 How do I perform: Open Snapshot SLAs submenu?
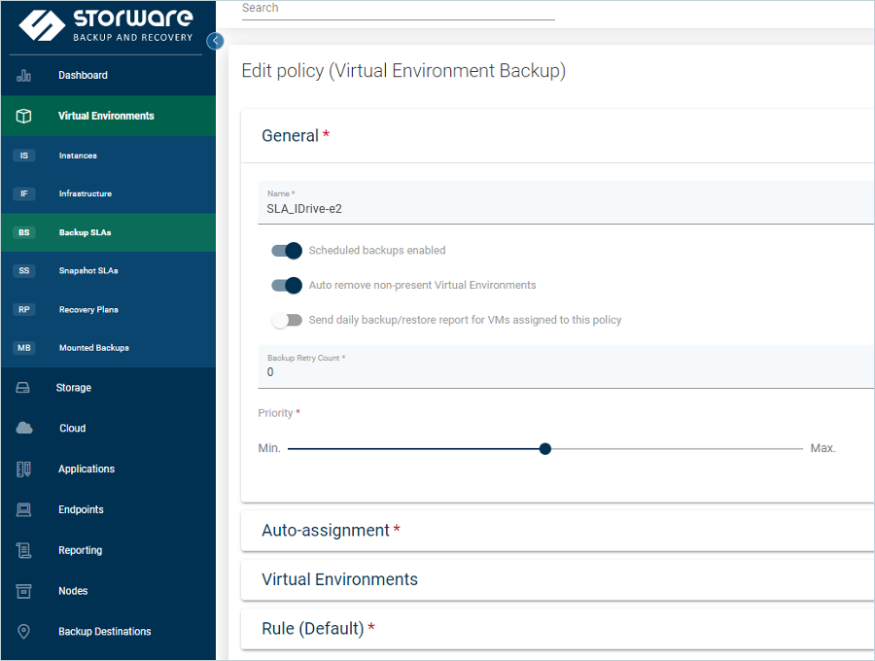[88, 270]
